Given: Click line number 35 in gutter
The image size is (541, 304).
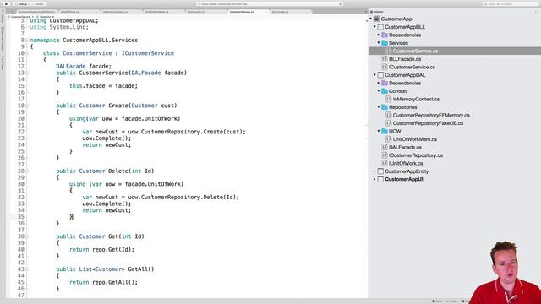Looking at the screenshot, I should pos(20,217).
